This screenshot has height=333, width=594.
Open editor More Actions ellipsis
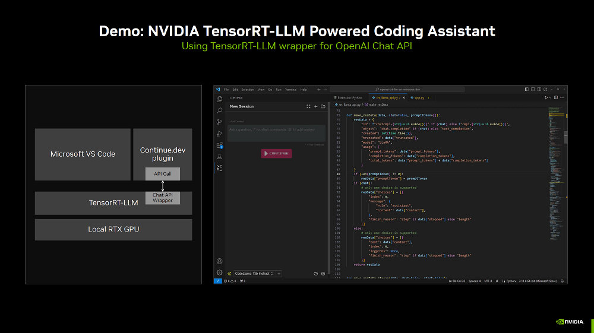click(562, 97)
